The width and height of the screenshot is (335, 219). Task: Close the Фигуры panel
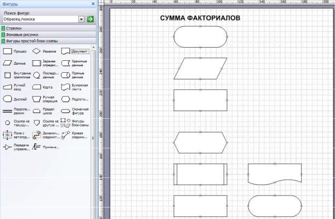point(93,4)
